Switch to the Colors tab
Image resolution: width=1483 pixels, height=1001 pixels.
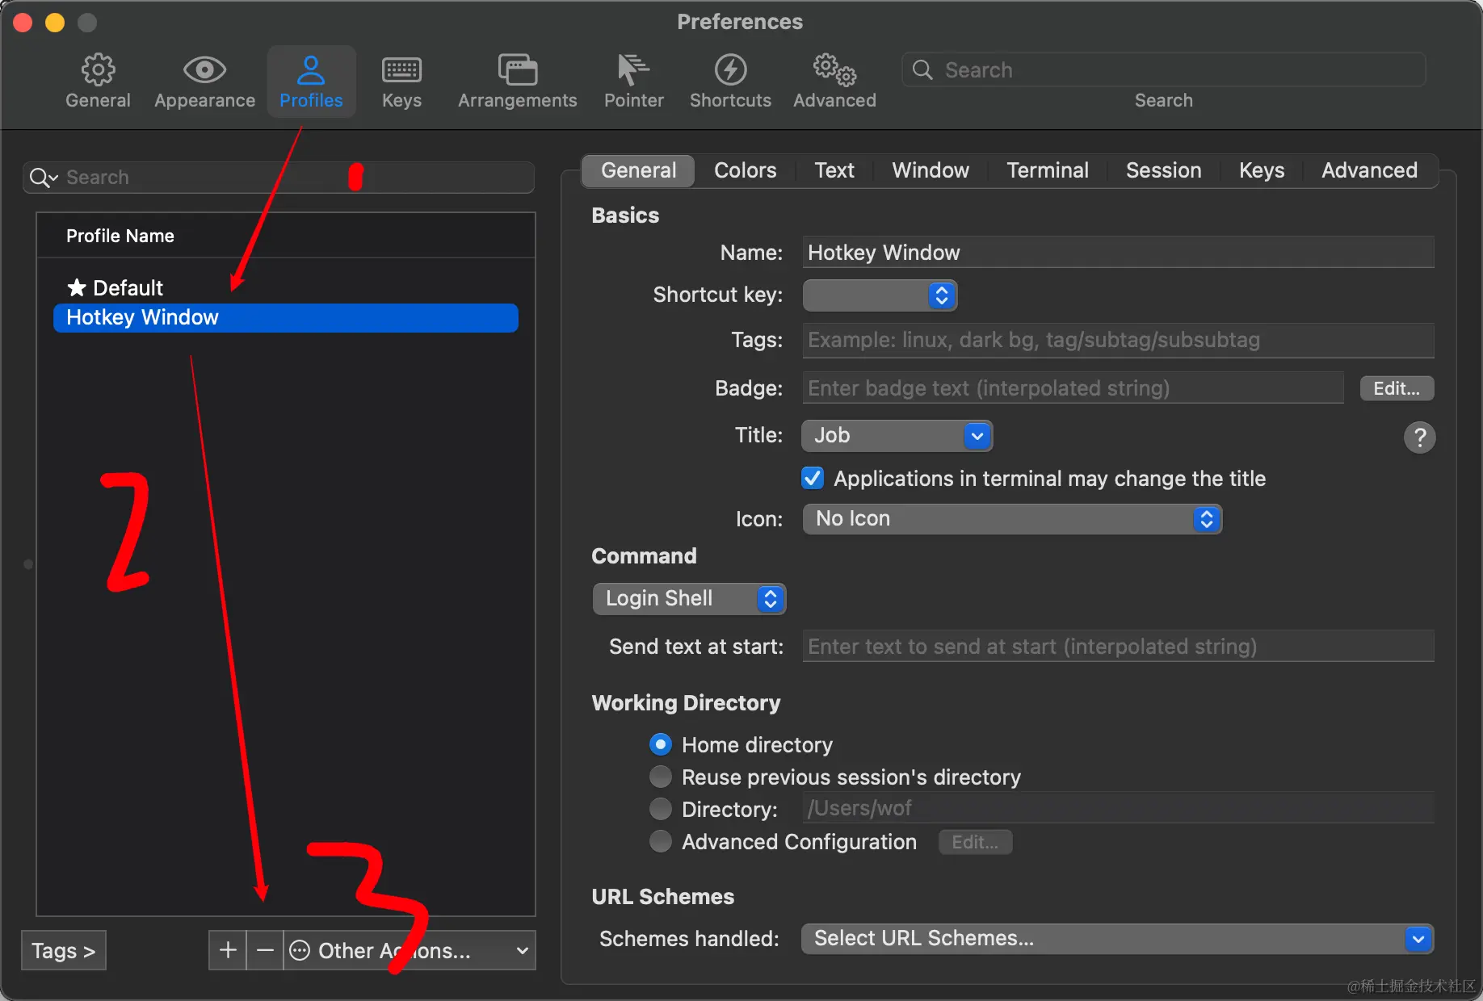(x=745, y=170)
